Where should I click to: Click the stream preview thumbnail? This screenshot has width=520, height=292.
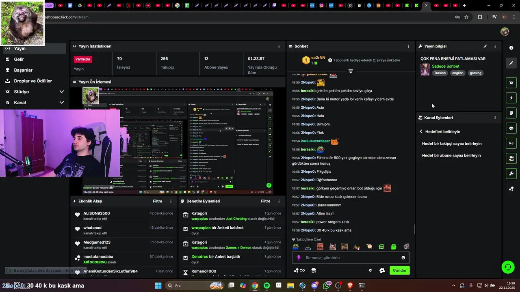click(x=178, y=140)
